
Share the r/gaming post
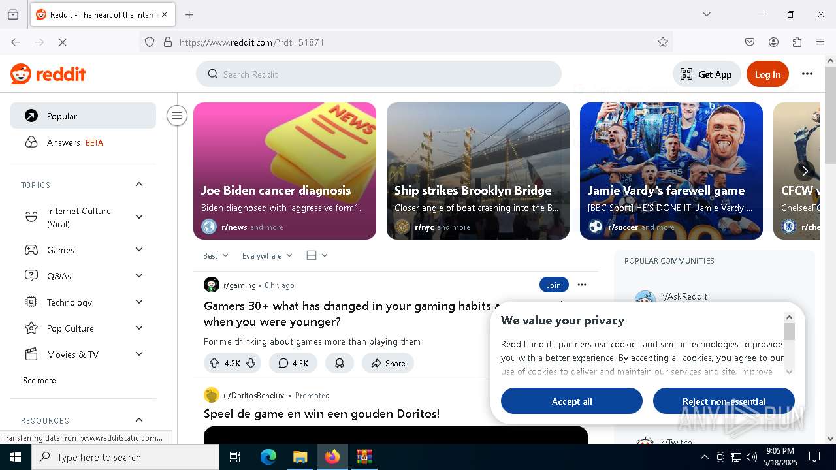click(388, 363)
